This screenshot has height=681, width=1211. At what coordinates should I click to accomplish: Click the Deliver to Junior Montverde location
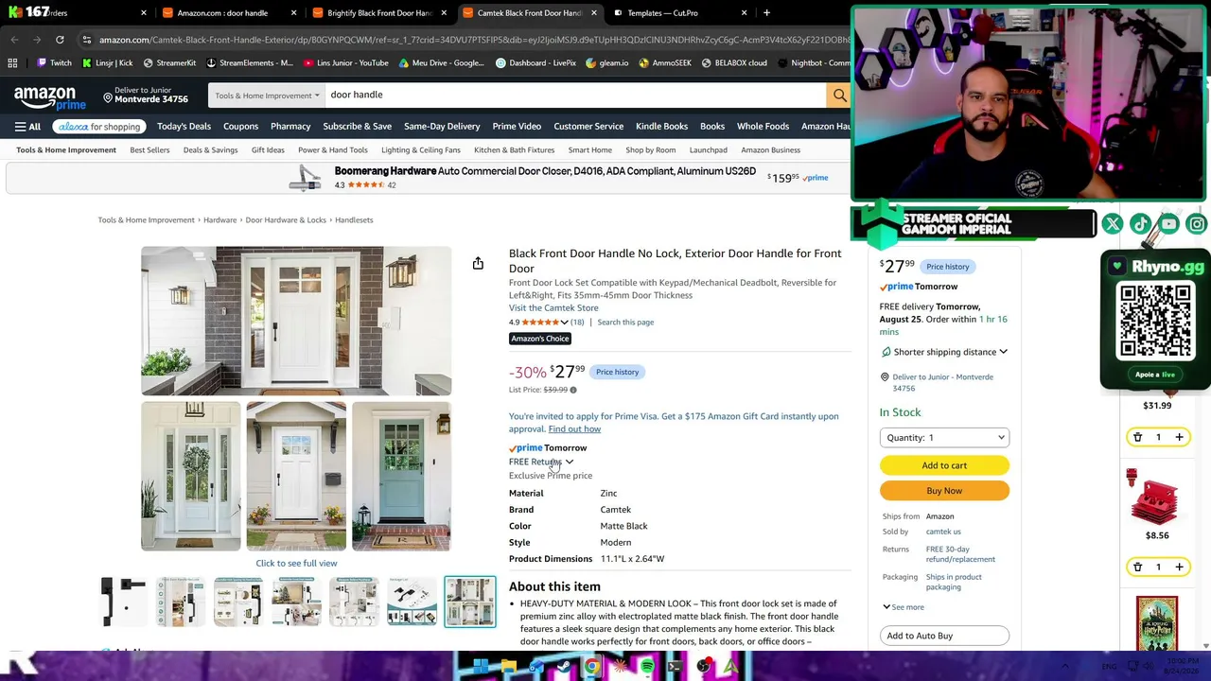click(147, 95)
